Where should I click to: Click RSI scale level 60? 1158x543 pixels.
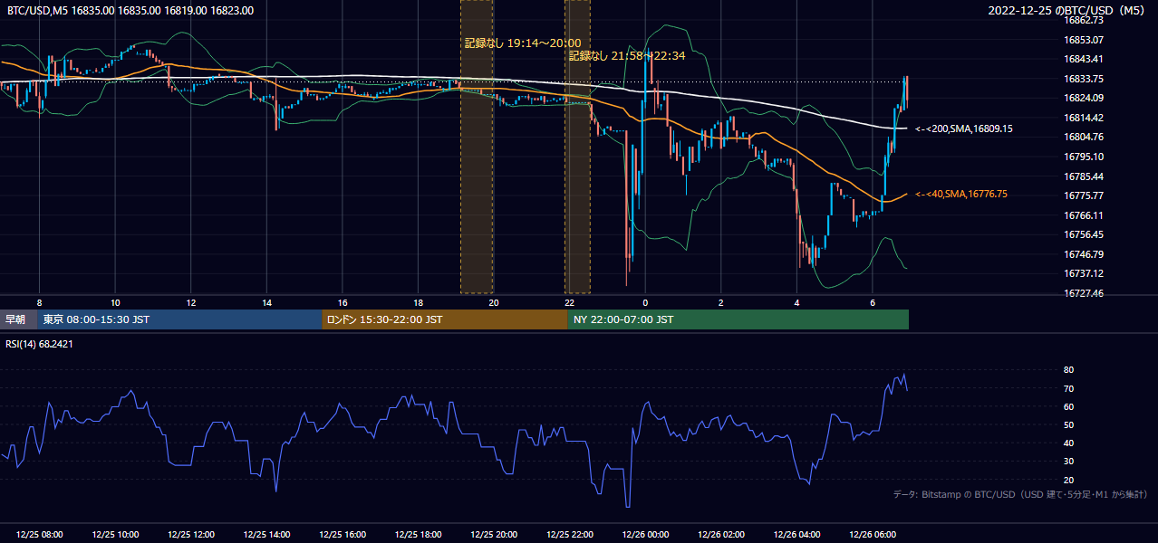coord(1068,406)
